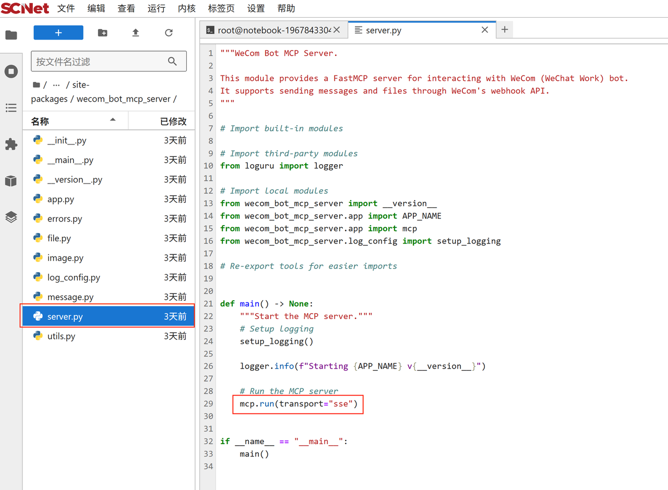The height and width of the screenshot is (490, 668).
Task: Click the layers stack sidebar icon
Action: (x=11, y=217)
